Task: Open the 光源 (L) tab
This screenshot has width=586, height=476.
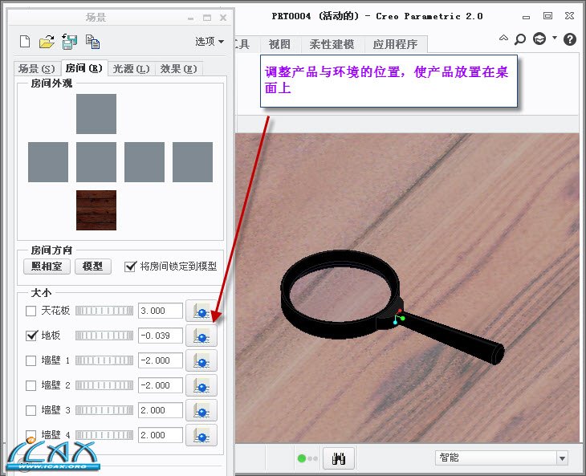Action: [131, 69]
